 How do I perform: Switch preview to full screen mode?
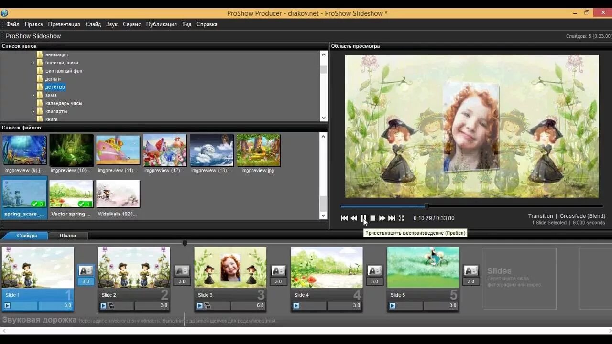(401, 218)
